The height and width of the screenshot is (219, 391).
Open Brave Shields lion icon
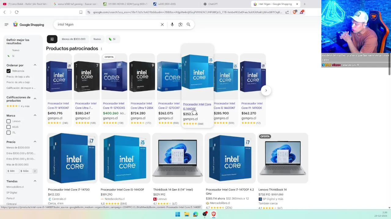(294, 12)
